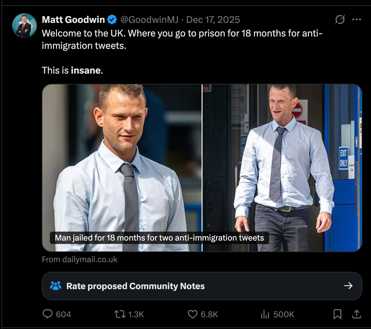The height and width of the screenshot is (329, 371).
Task: Click the @GoodwinMJ handle
Action: coord(149,20)
